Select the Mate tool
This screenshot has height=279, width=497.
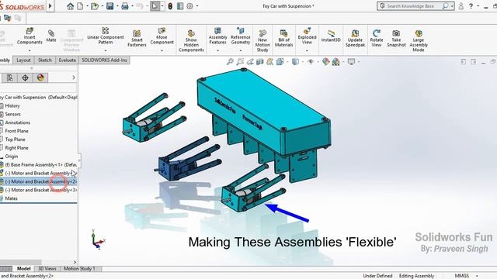[51, 36]
